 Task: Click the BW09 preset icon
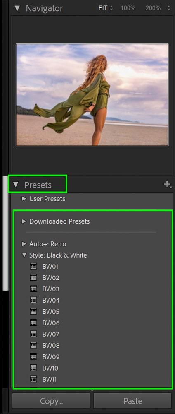(x=33, y=356)
